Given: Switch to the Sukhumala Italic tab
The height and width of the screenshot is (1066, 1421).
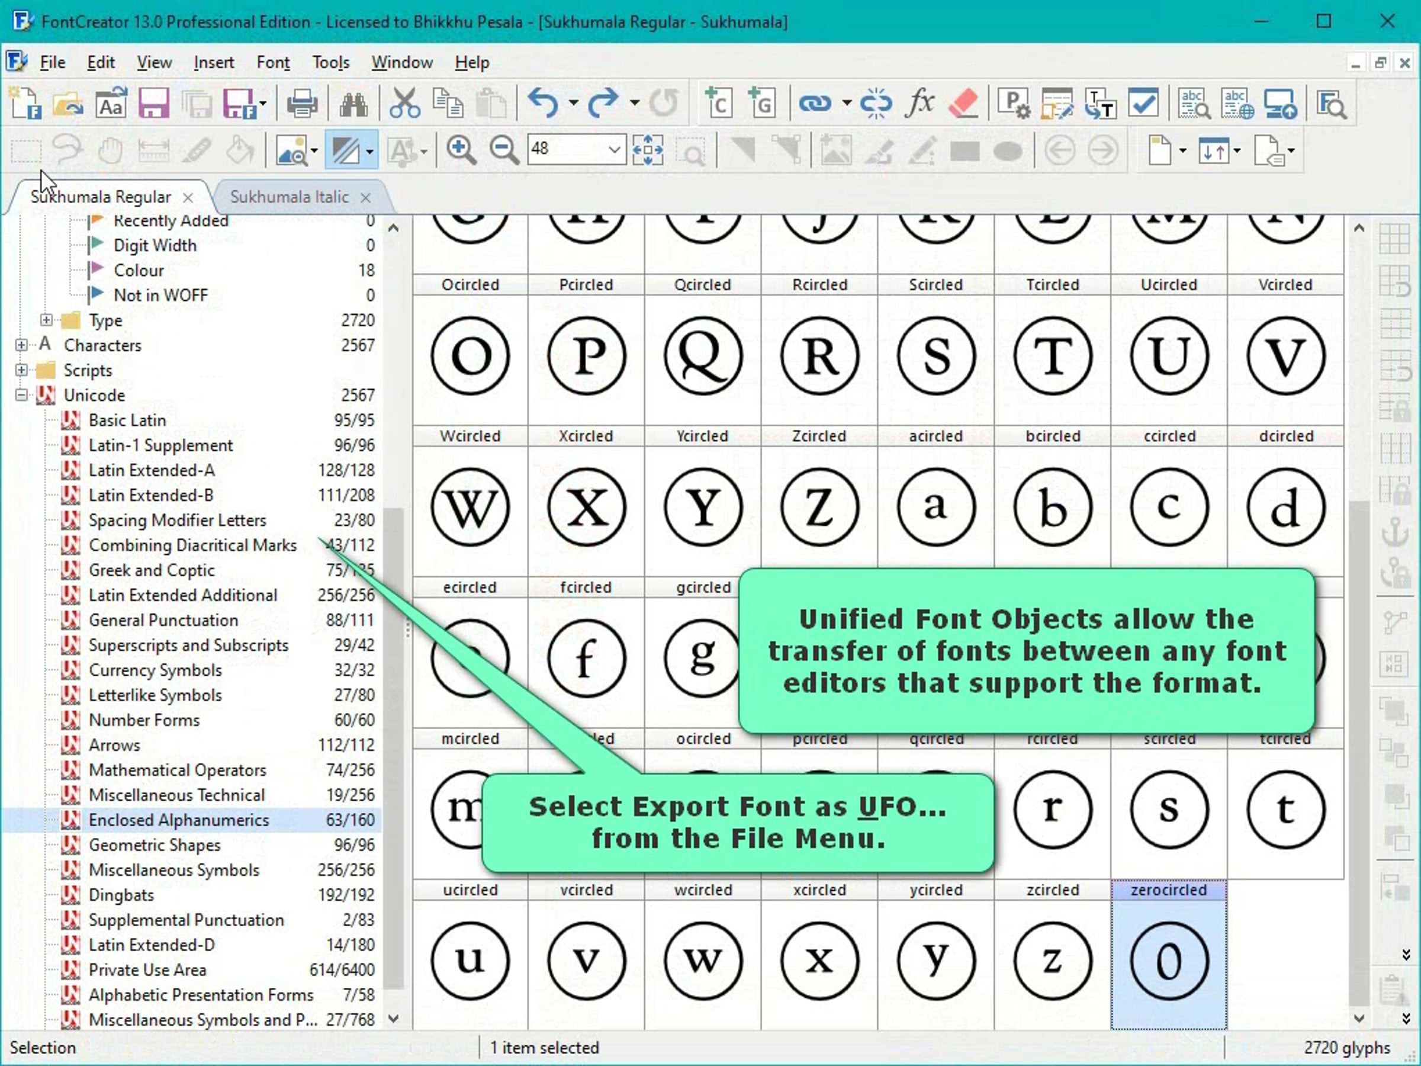Looking at the screenshot, I should tap(289, 197).
